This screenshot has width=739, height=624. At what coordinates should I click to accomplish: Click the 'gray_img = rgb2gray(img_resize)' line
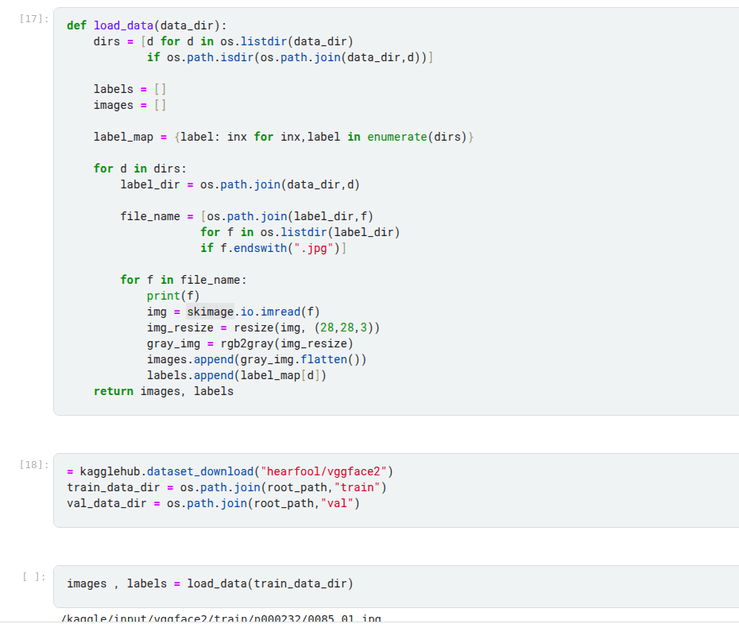(250, 343)
